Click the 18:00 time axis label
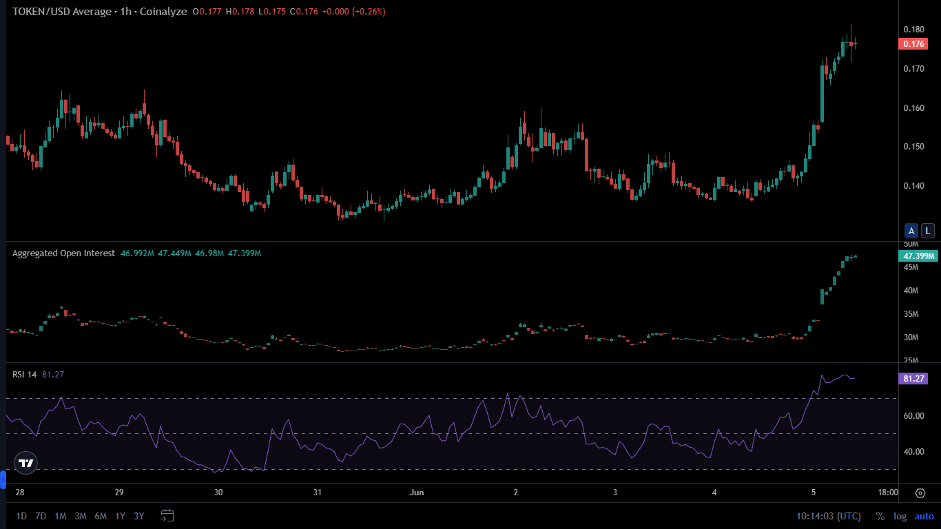The height and width of the screenshot is (529, 941). click(888, 492)
